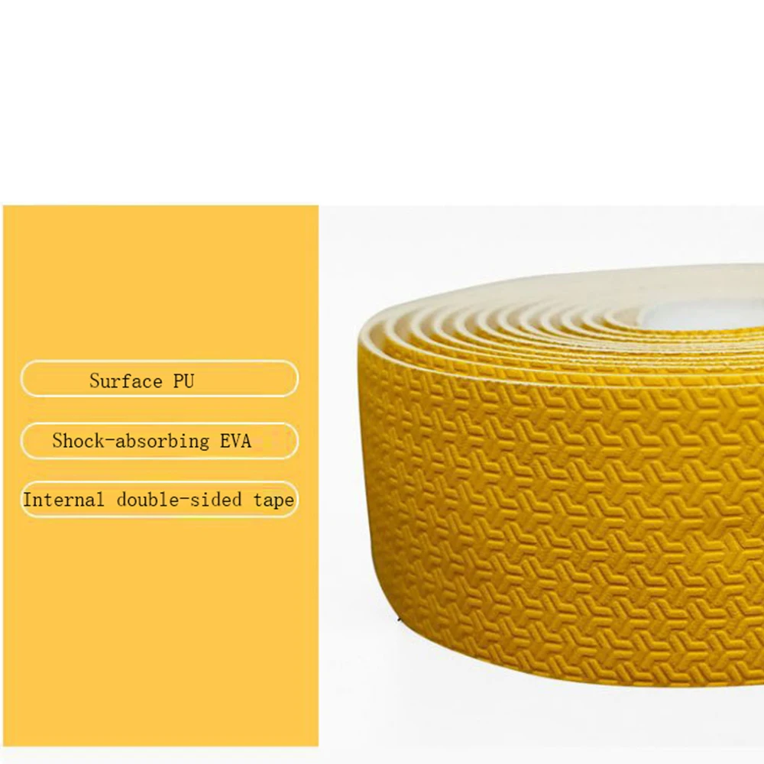Click the word Surface in the top label
The width and height of the screenshot is (764, 764).
pyautogui.click(x=126, y=381)
